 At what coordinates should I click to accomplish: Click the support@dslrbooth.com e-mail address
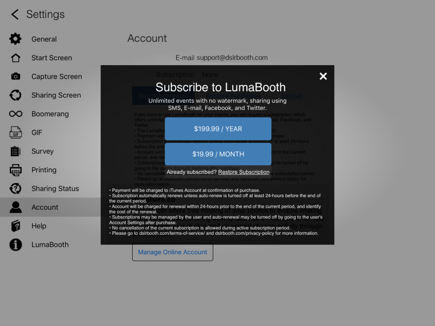[232, 58]
